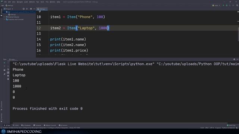Select Scratches and Consoles tree item

(x=15, y=19)
